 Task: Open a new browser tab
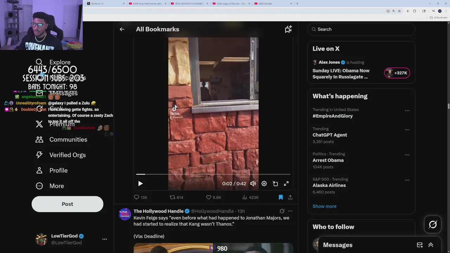point(297,4)
